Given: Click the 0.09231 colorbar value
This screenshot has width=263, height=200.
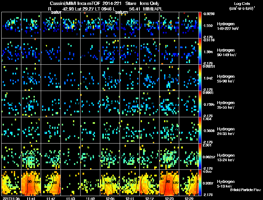Looking at the screenshot, I should [x=209, y=66].
